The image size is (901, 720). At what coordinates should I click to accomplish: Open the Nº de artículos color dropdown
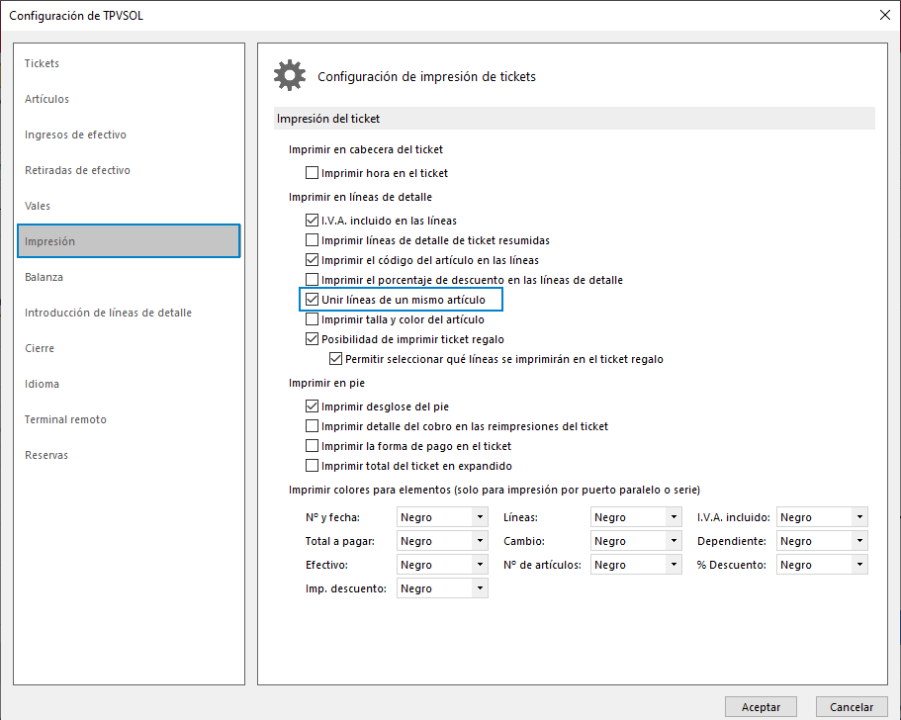tap(636, 565)
